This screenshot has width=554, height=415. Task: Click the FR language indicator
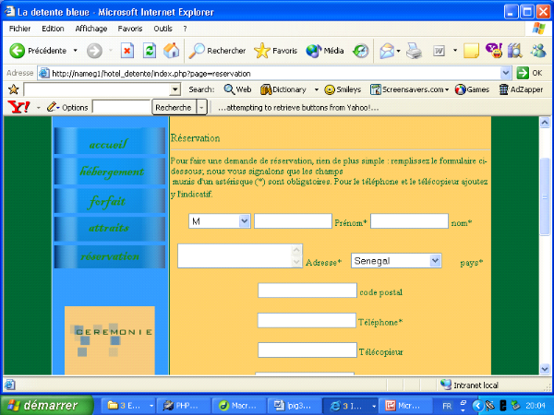point(447,406)
